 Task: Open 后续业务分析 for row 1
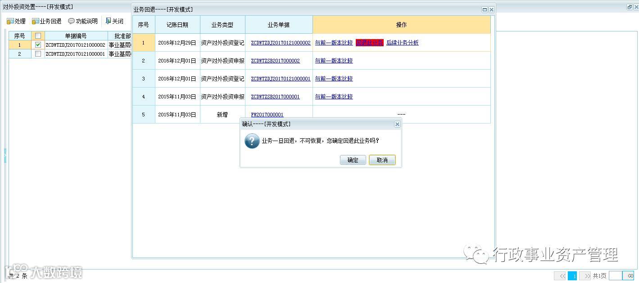[x=403, y=43]
